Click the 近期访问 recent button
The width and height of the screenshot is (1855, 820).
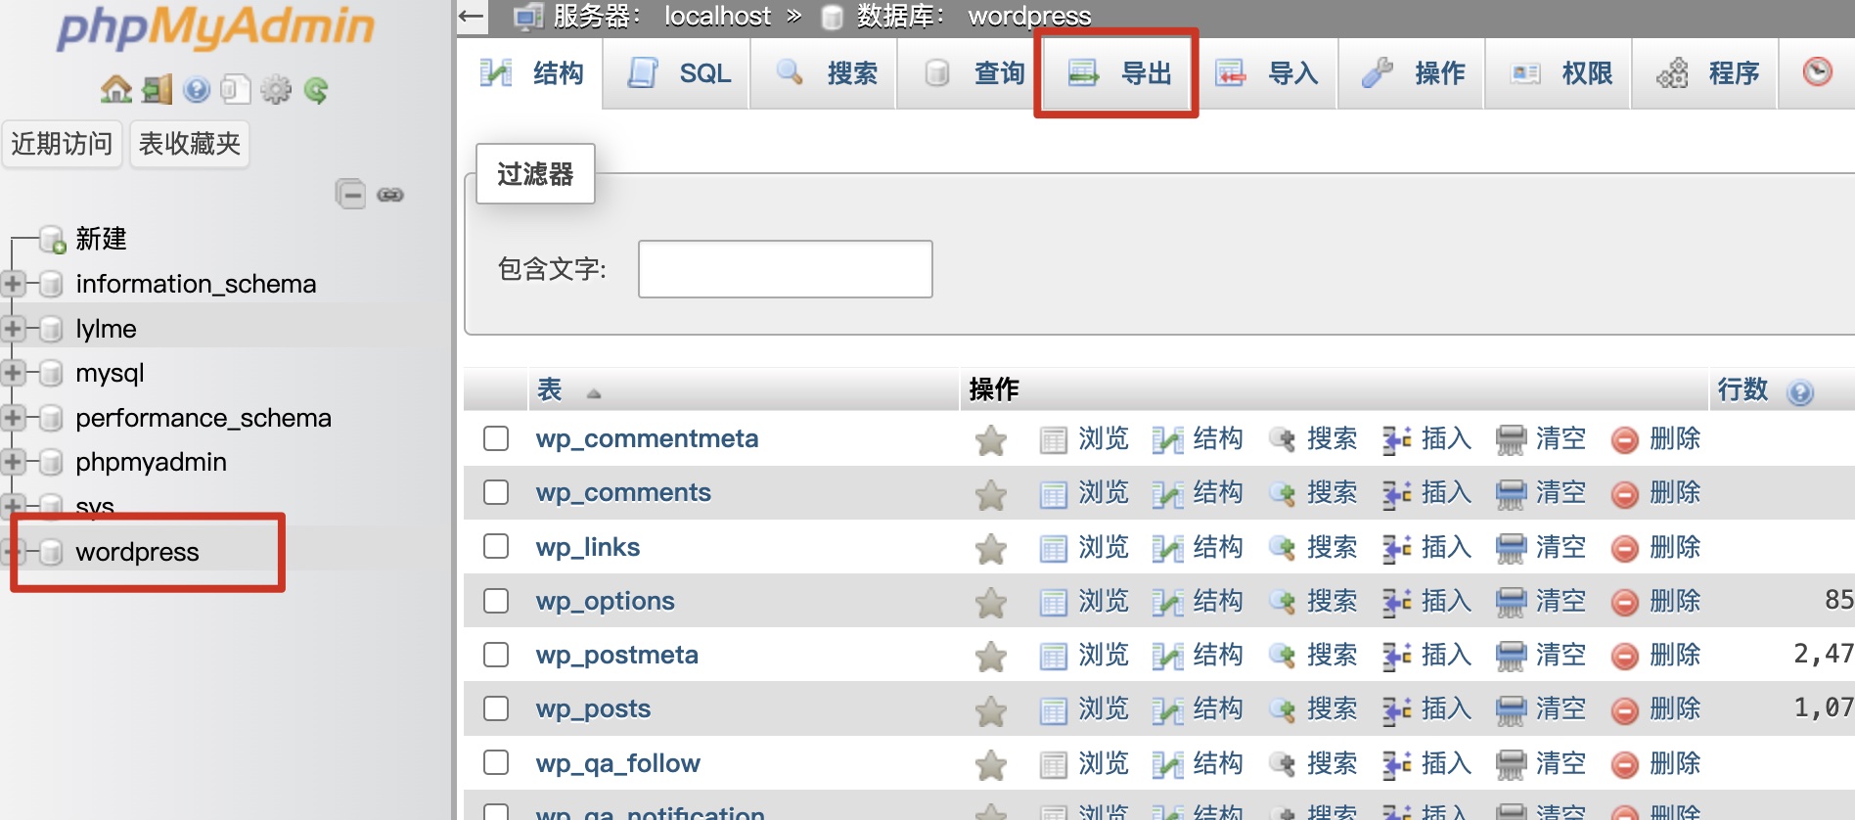pyautogui.click(x=62, y=144)
